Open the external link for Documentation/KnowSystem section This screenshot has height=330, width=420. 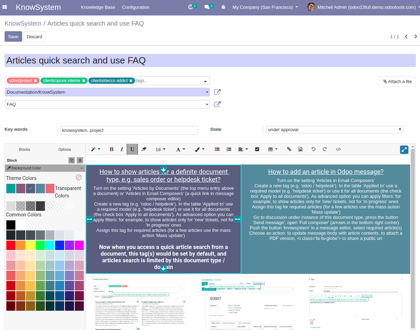pos(217,92)
